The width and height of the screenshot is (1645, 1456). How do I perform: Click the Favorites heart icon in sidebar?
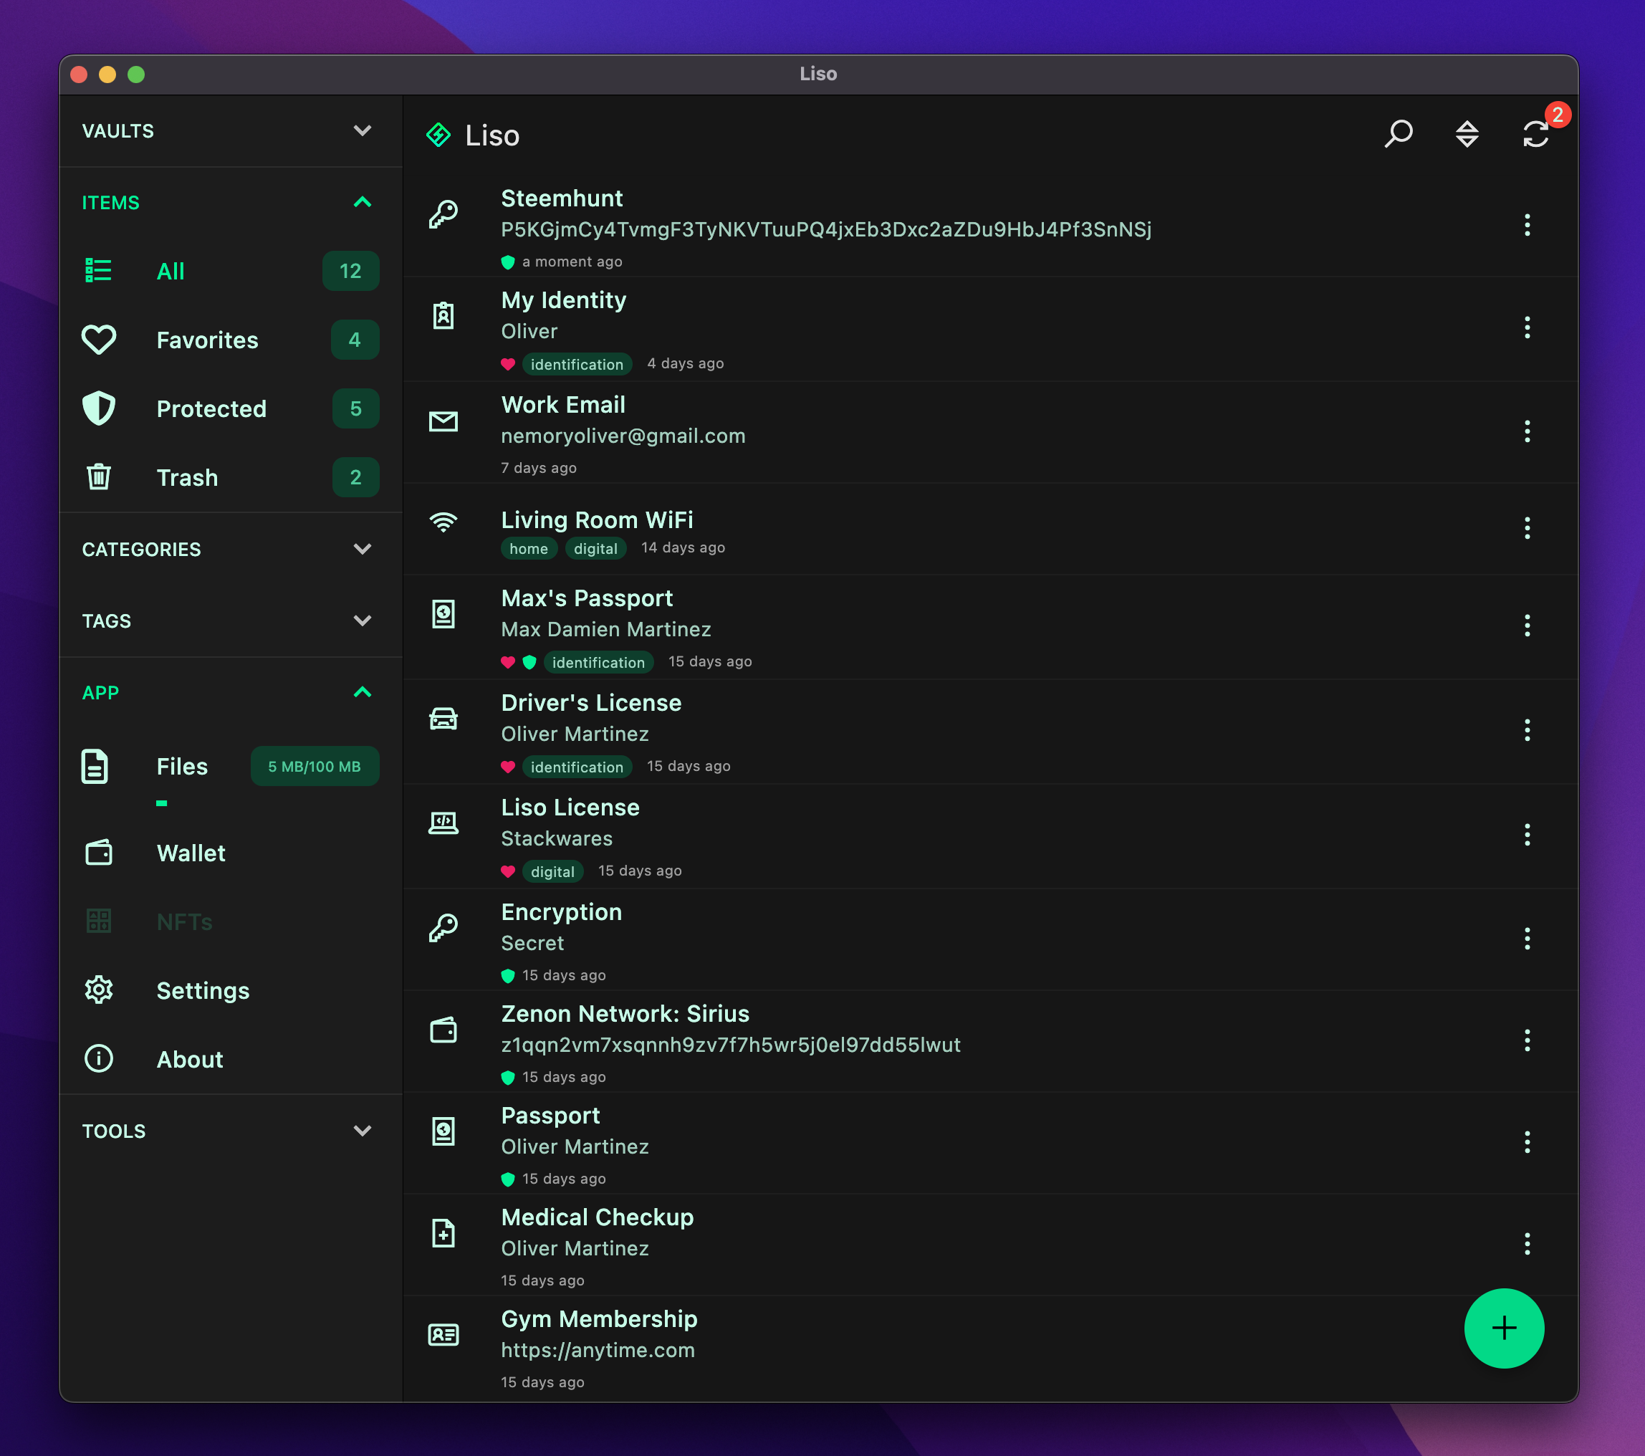(x=99, y=340)
